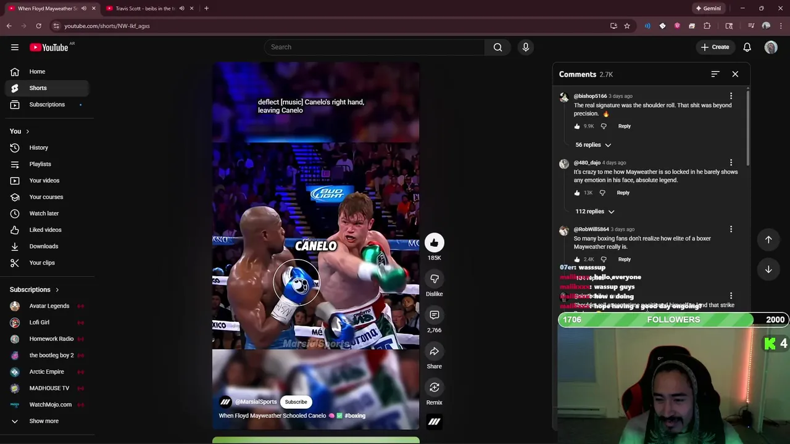Go back in browser history

coord(9,26)
